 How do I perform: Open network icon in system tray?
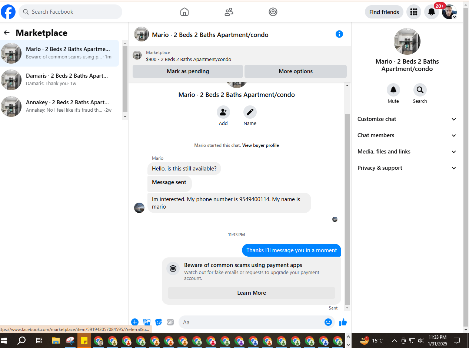412,341
